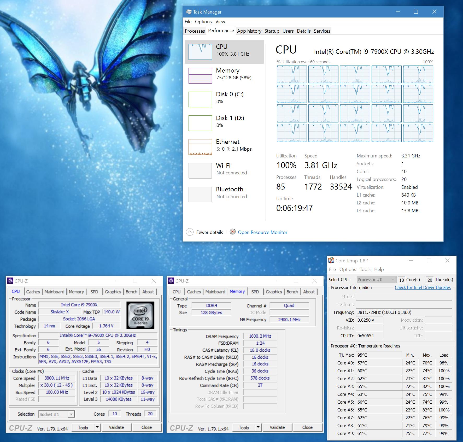
Task: Open Core Temp Options menu
Action: click(348, 269)
